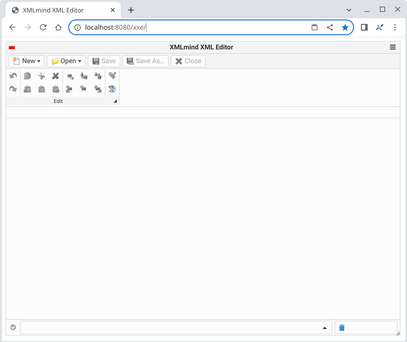
Task: Click the Copy icon in Edit toolbar
Action: click(x=27, y=76)
